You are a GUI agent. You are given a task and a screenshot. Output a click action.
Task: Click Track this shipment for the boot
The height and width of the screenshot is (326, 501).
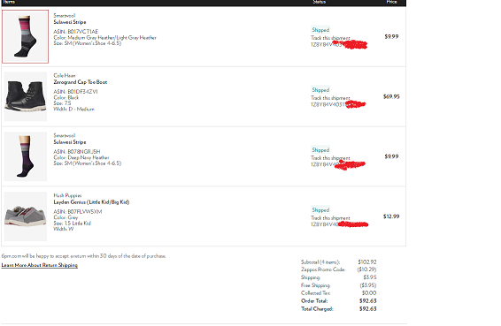tap(330, 98)
